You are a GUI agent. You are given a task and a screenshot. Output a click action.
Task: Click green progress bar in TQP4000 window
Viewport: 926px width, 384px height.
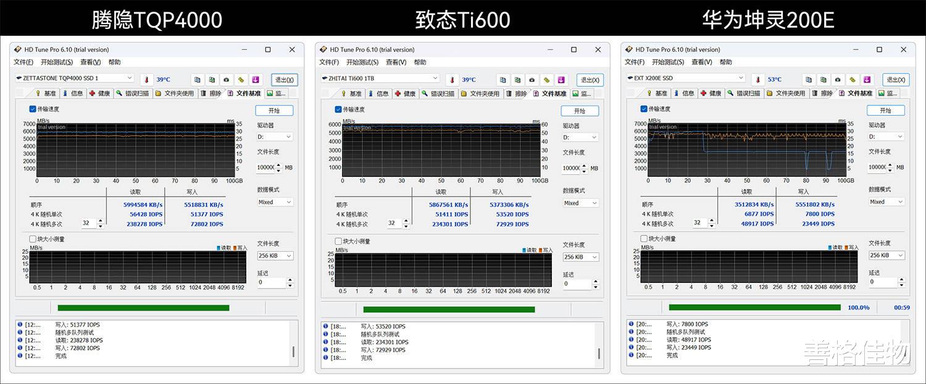(143, 308)
